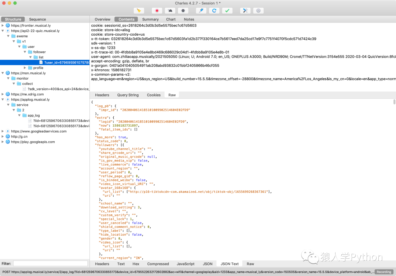This screenshot has height=276, width=396.
Task: Expand the www.googleadservices.com host node
Action: pyautogui.click(x=3, y=131)
